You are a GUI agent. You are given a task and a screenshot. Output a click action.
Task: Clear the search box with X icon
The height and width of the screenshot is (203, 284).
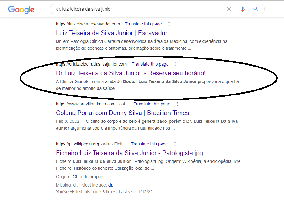[229, 9]
